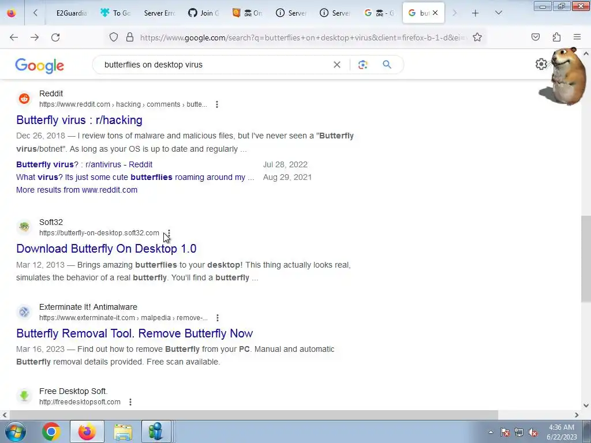Open more options for the Exterminate It result
Screen dimensions: 591x443
pyautogui.click(x=218, y=318)
